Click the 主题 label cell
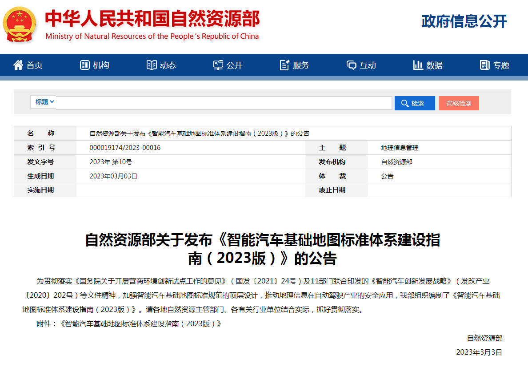This screenshot has height=376, width=528. pos(336,148)
